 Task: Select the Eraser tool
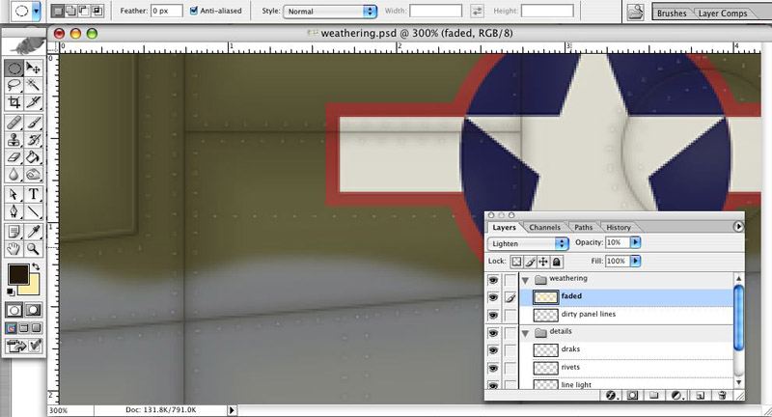click(14, 157)
